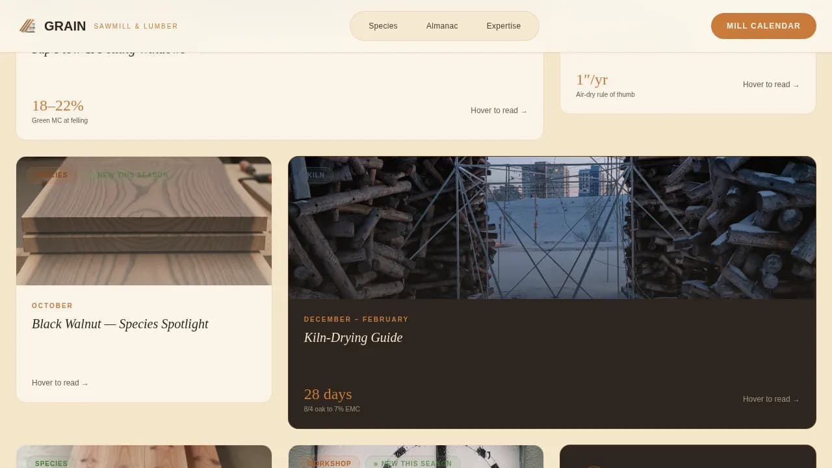The height and width of the screenshot is (468, 832).
Task: Click 'Green MC at felling' caption
Action: [x=60, y=120]
